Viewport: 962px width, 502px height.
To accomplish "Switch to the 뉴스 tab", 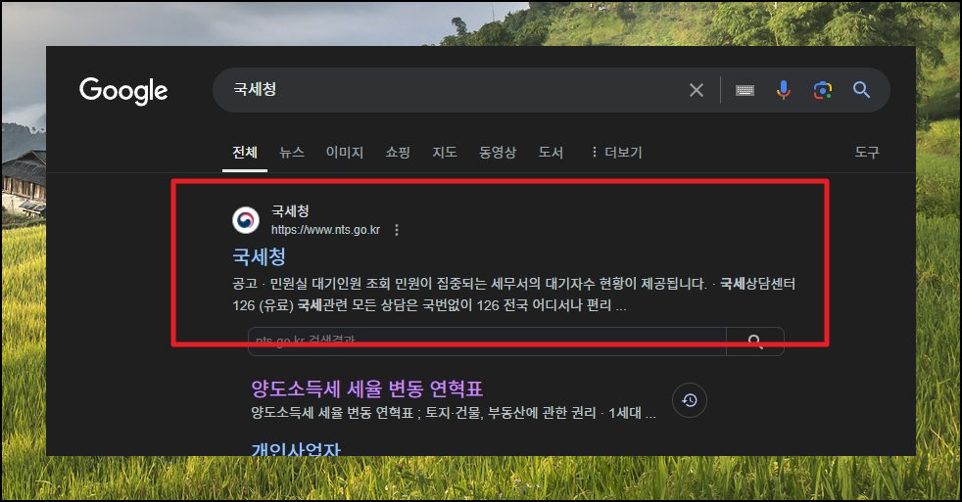I will [292, 152].
